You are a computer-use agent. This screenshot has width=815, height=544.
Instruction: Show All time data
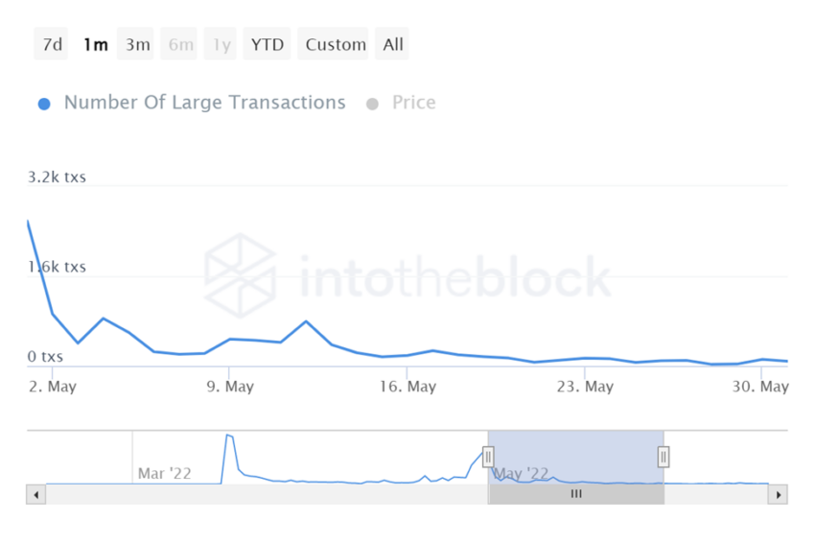393,44
